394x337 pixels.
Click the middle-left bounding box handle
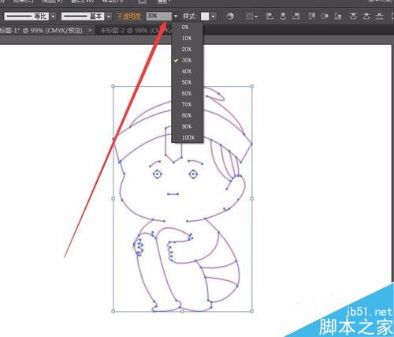tap(113, 199)
